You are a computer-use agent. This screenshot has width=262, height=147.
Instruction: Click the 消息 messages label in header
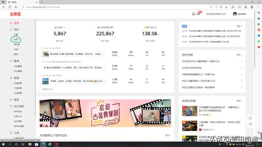[198, 14]
